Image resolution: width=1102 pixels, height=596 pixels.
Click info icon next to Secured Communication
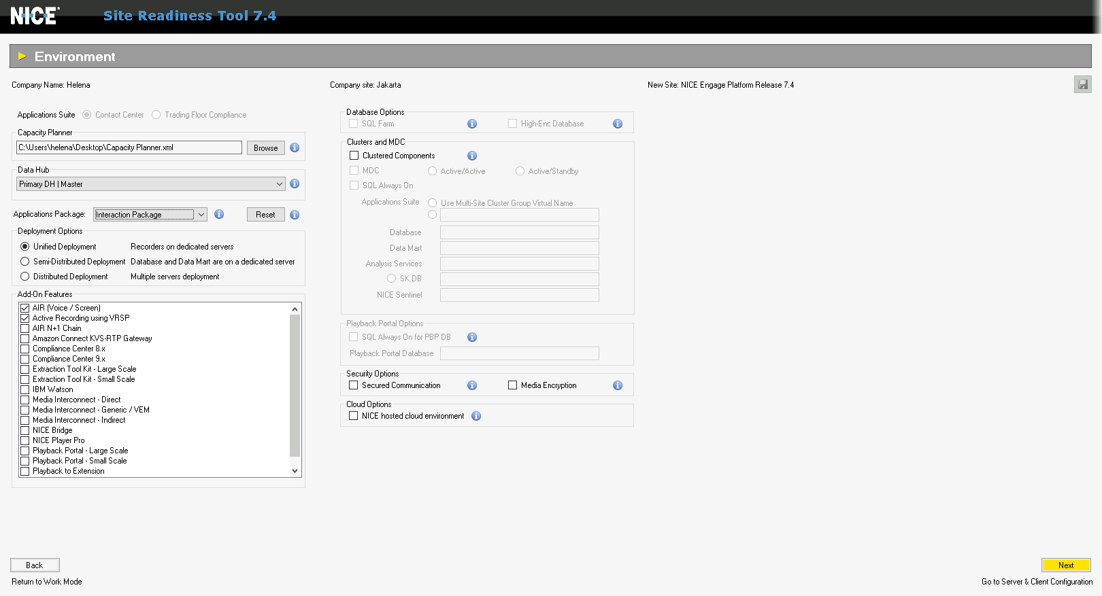(472, 385)
